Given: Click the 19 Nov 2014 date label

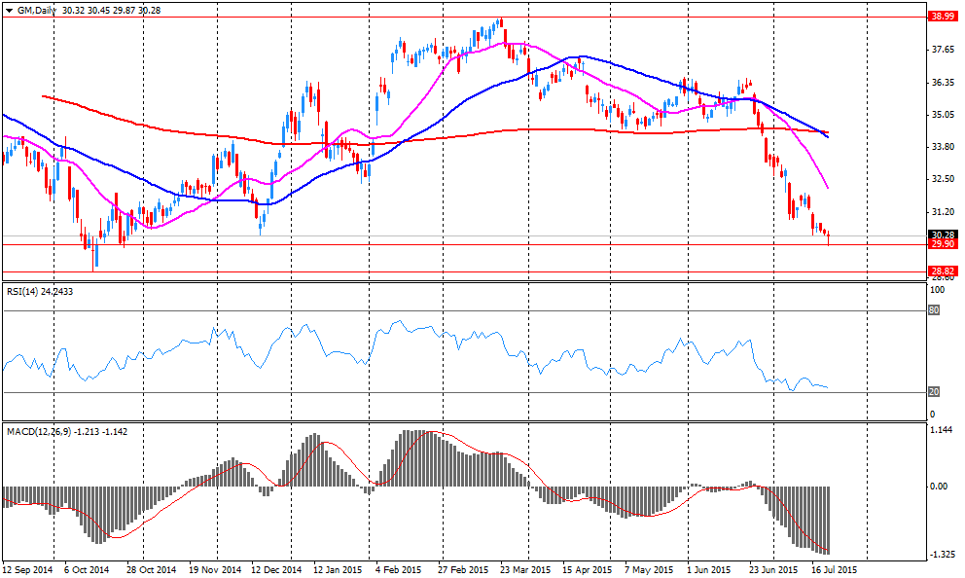Looking at the screenshot, I should pos(215,570).
